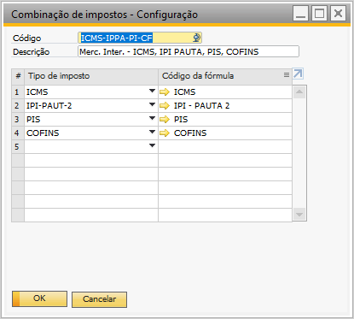
Task: Select row number 3 in the table
Action: point(18,120)
